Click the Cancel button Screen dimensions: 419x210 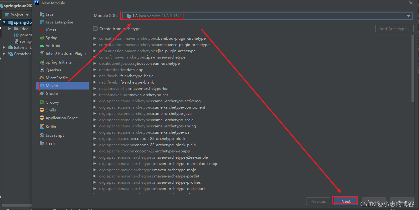[373, 201]
